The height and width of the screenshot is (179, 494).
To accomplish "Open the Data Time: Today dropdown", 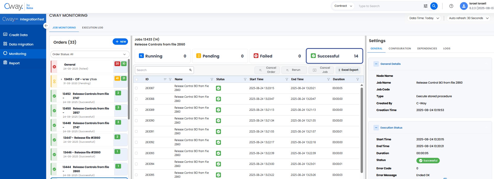I will 424,18.
